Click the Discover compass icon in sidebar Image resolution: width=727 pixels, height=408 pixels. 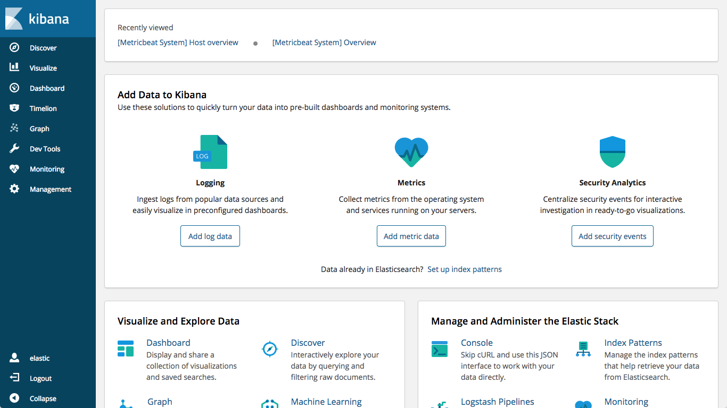[x=14, y=48]
